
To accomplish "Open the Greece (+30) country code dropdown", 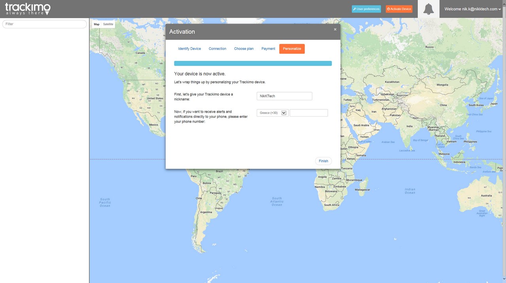I will pos(273,113).
